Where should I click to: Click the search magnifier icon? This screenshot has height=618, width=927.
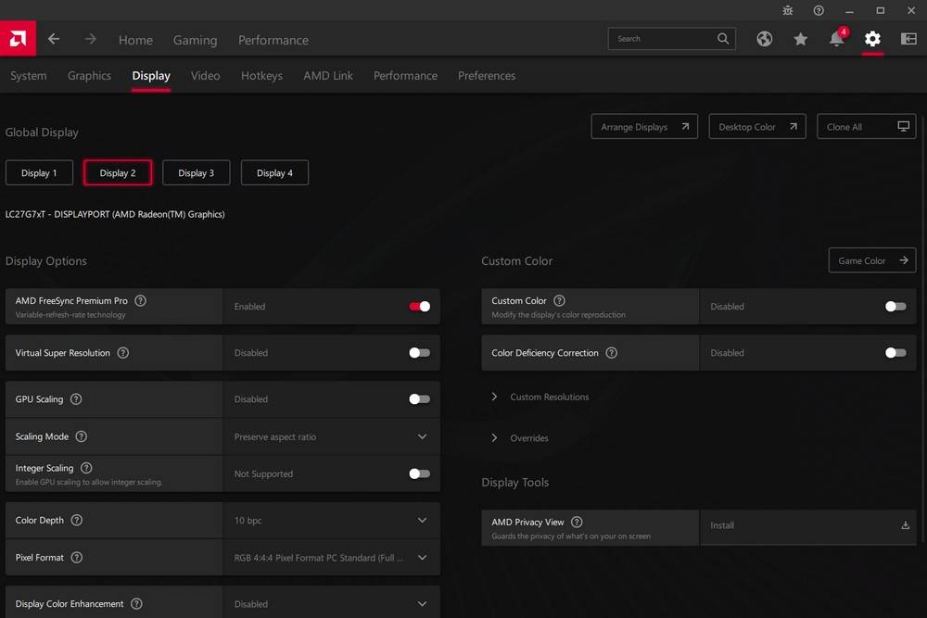723,39
